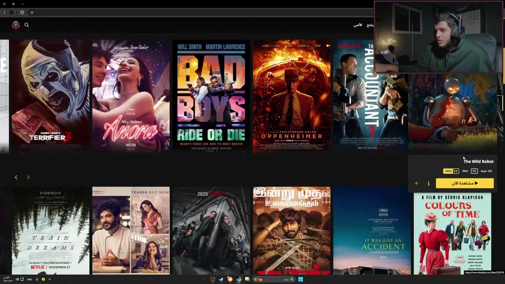The image size is (505, 284).
Task: Open the site search magnifier icon
Action: 26,25
